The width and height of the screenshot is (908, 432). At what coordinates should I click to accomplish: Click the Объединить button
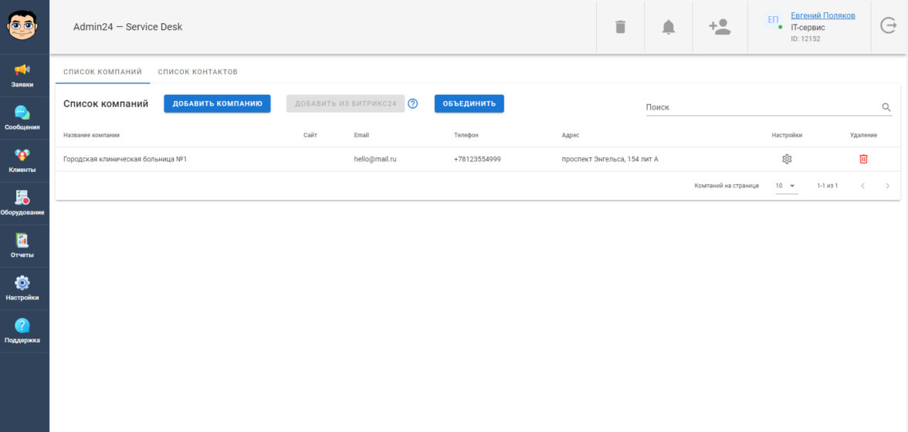(x=469, y=103)
